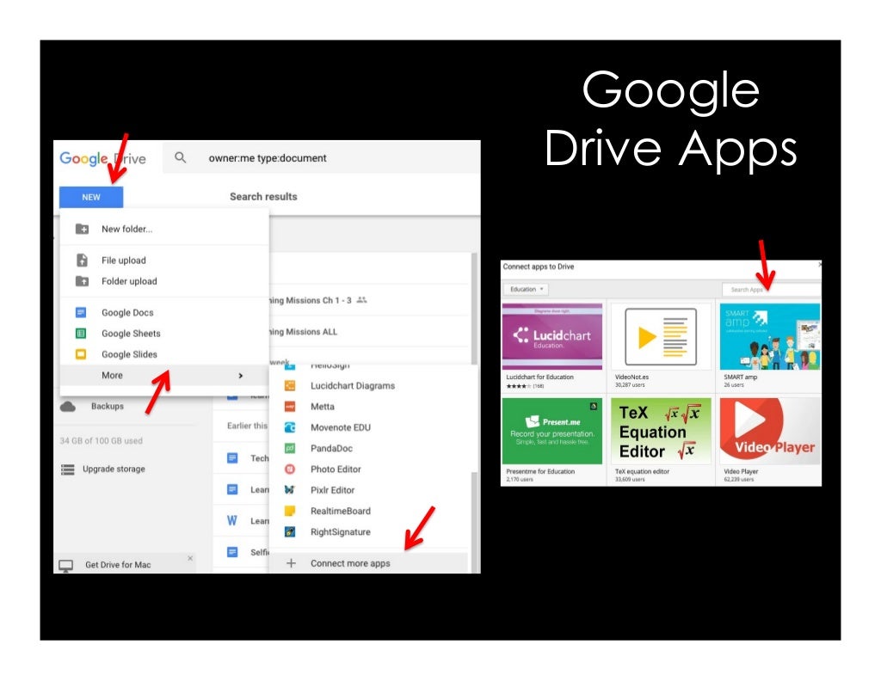Click the Lucidchart for Education title text
The width and height of the screenshot is (881, 681).
point(539,377)
